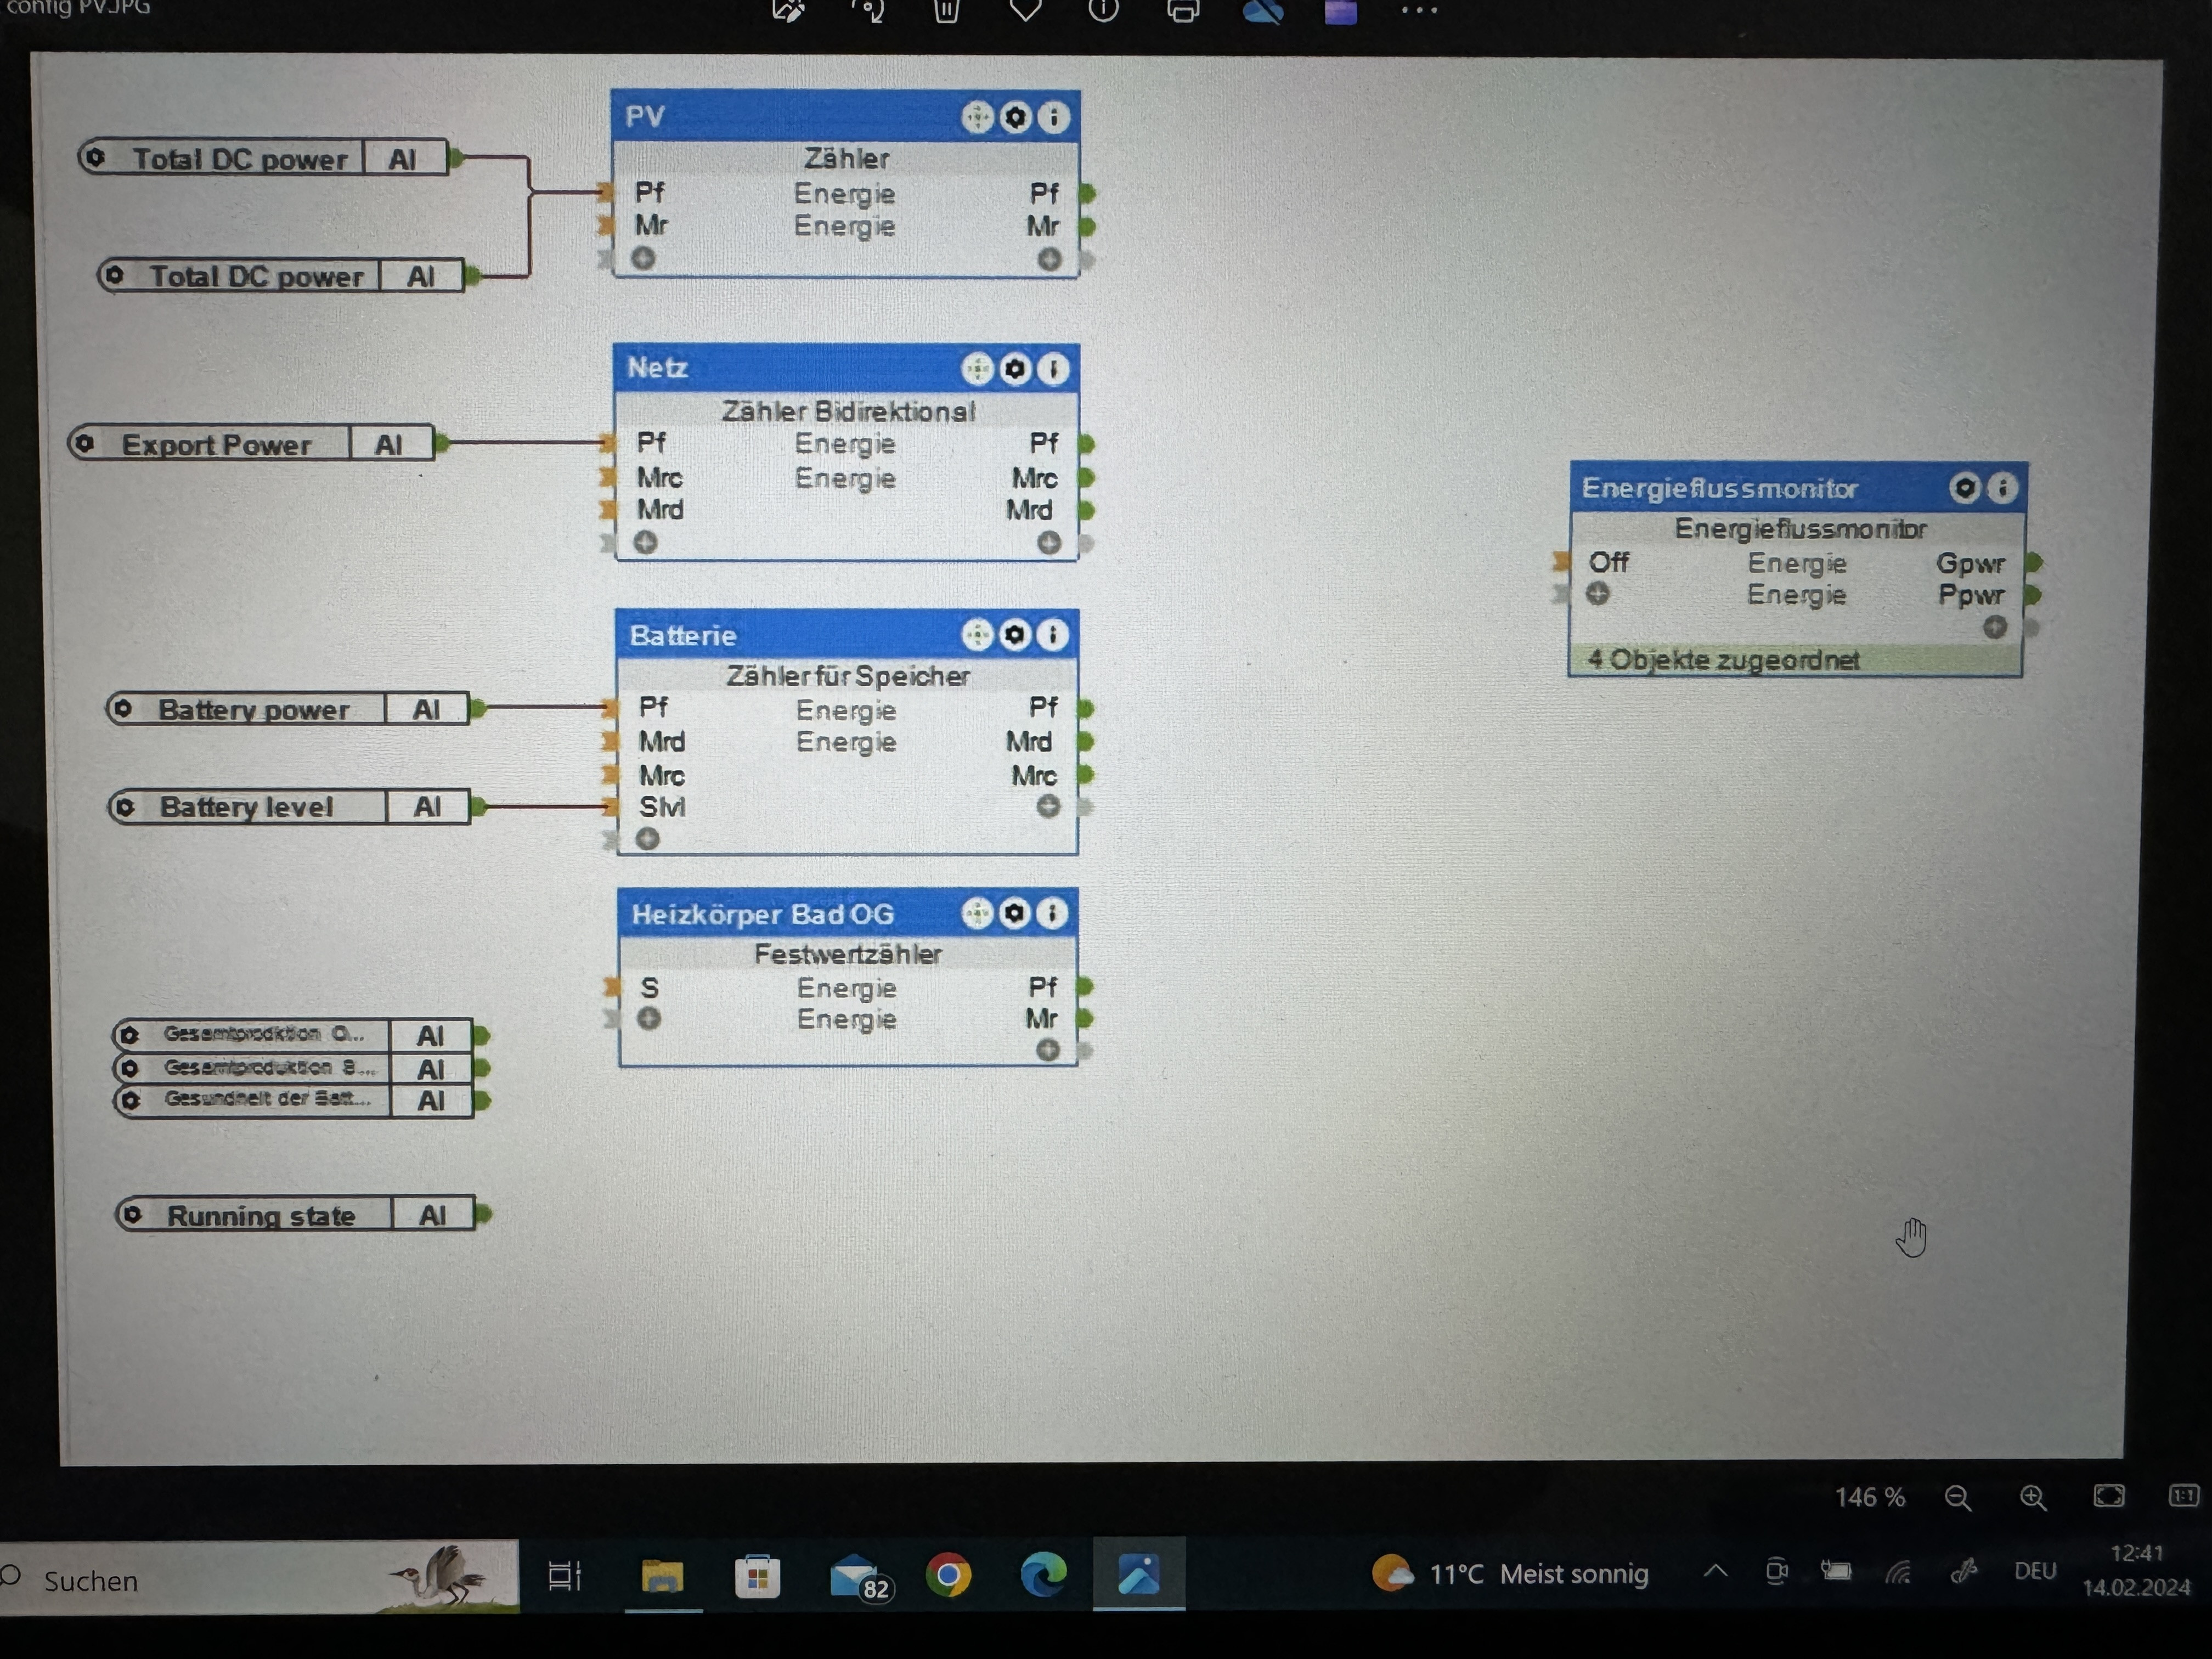Viewport: 2212px width, 1659px height.
Task: Click the print icon
Action: coord(1182,12)
